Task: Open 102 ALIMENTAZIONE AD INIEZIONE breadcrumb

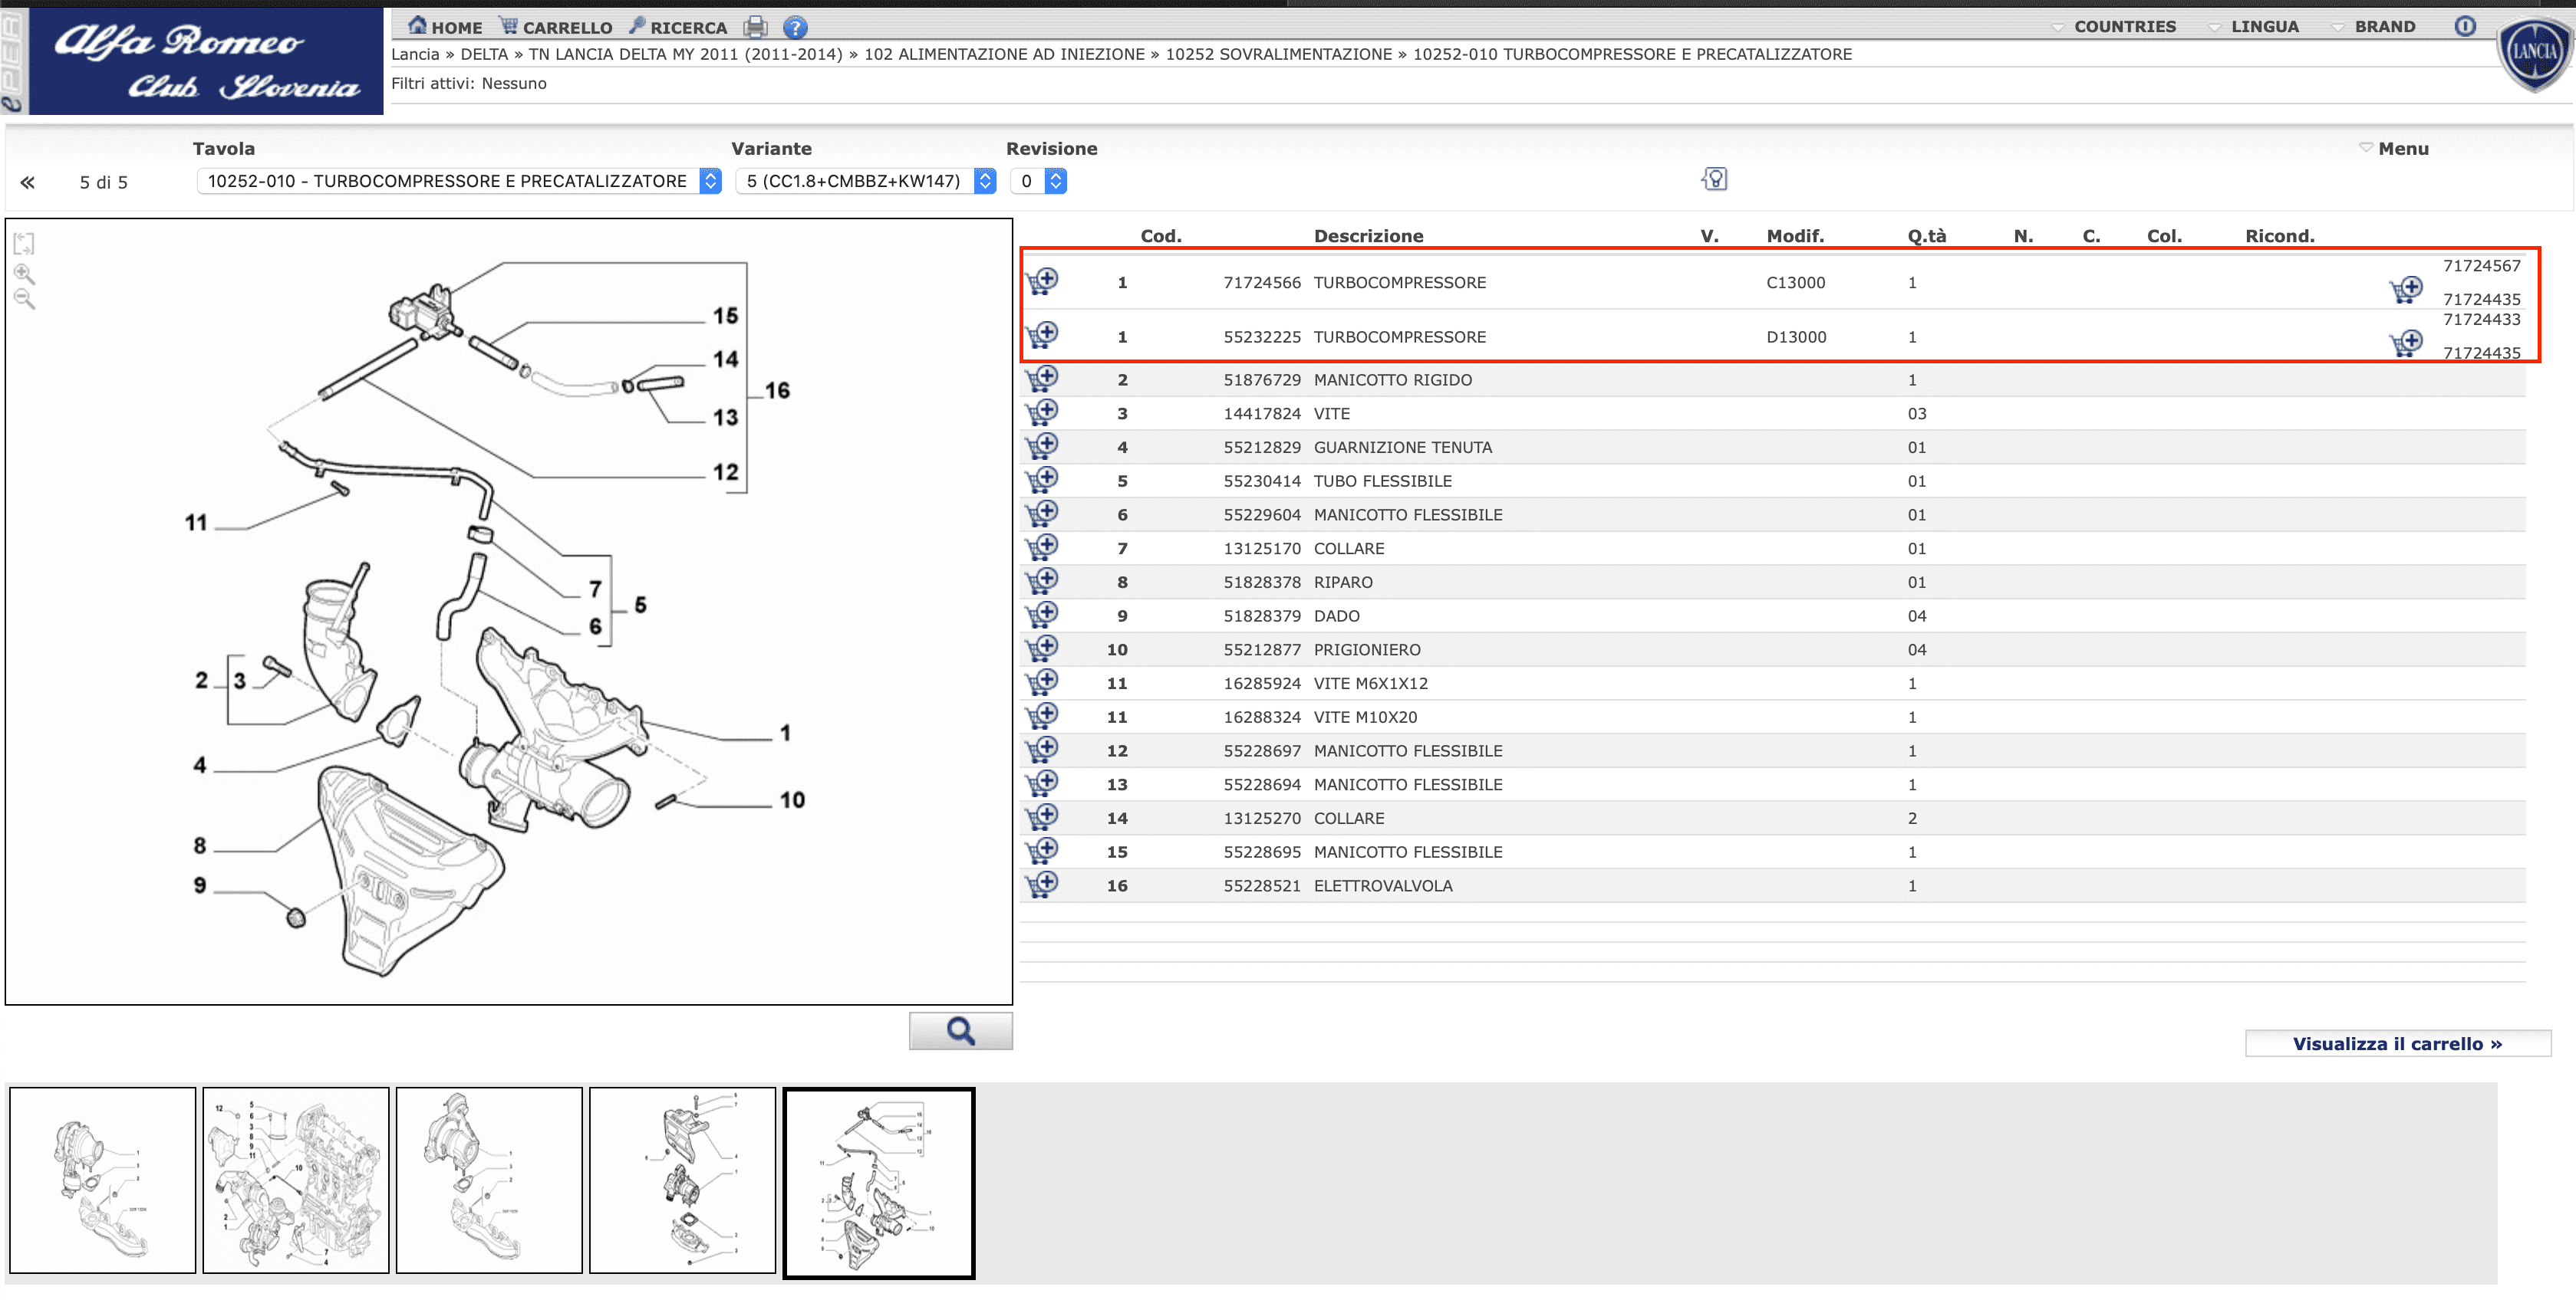Action: (x=1004, y=54)
